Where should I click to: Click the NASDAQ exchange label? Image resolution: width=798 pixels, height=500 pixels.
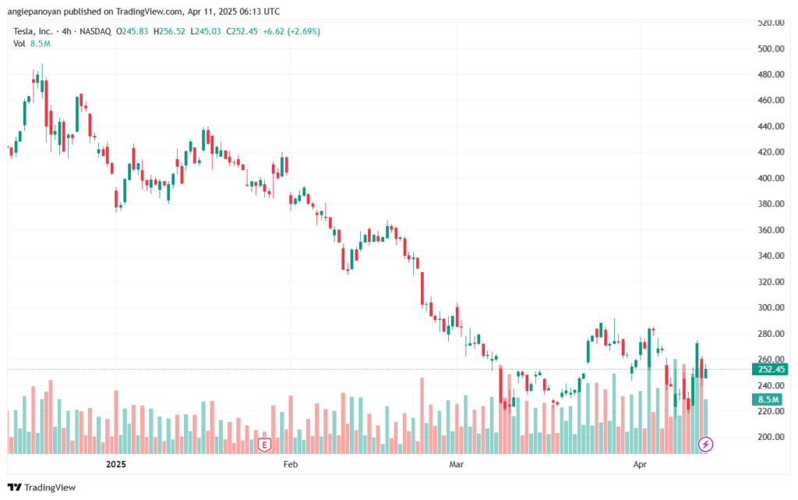tap(95, 31)
